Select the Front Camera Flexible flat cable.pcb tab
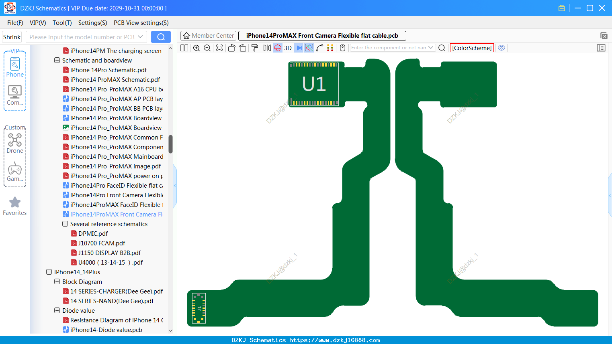Screen dimensions: 612x344 [x=322, y=36]
